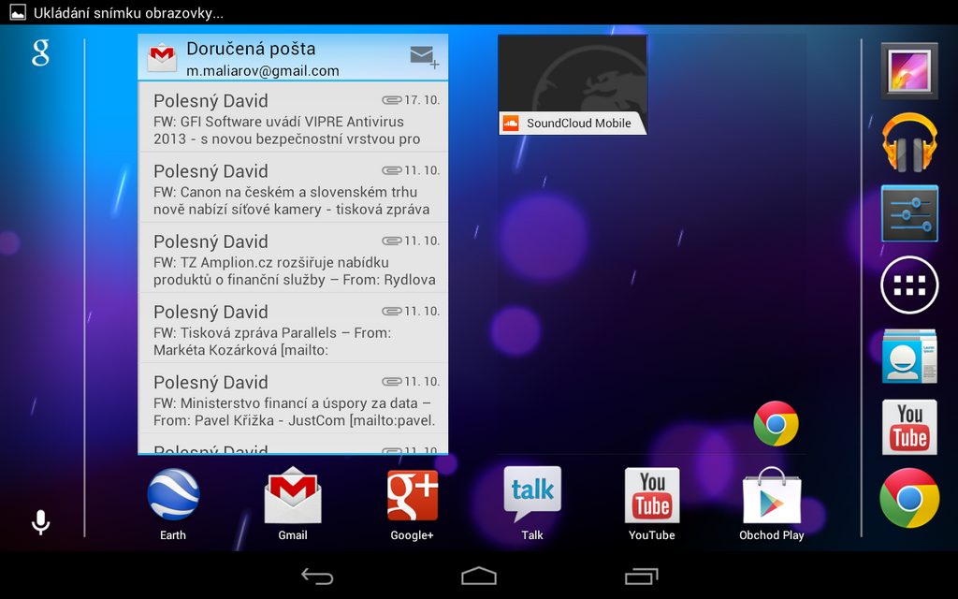Open YouTube from the right sidebar
Viewport: 958px width, 599px height.
pyautogui.click(x=908, y=427)
